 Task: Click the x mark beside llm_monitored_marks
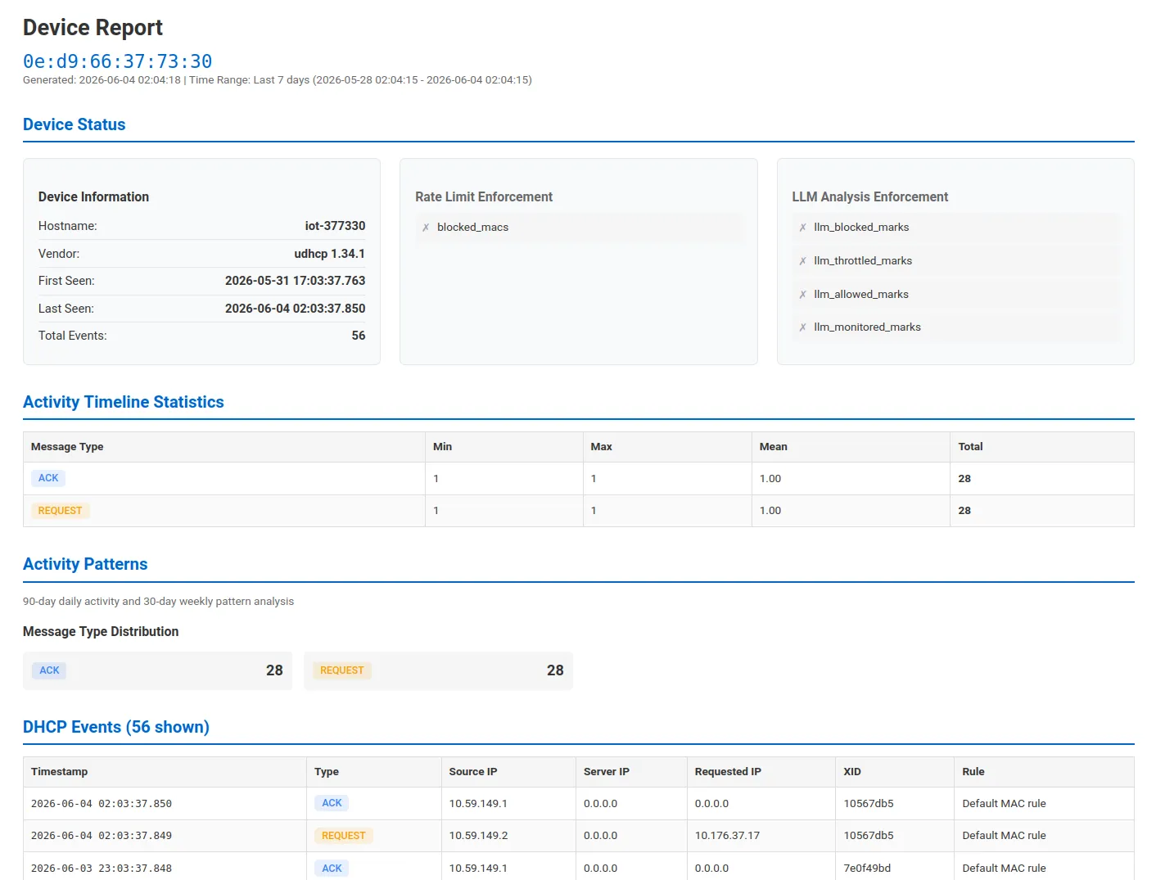(803, 327)
